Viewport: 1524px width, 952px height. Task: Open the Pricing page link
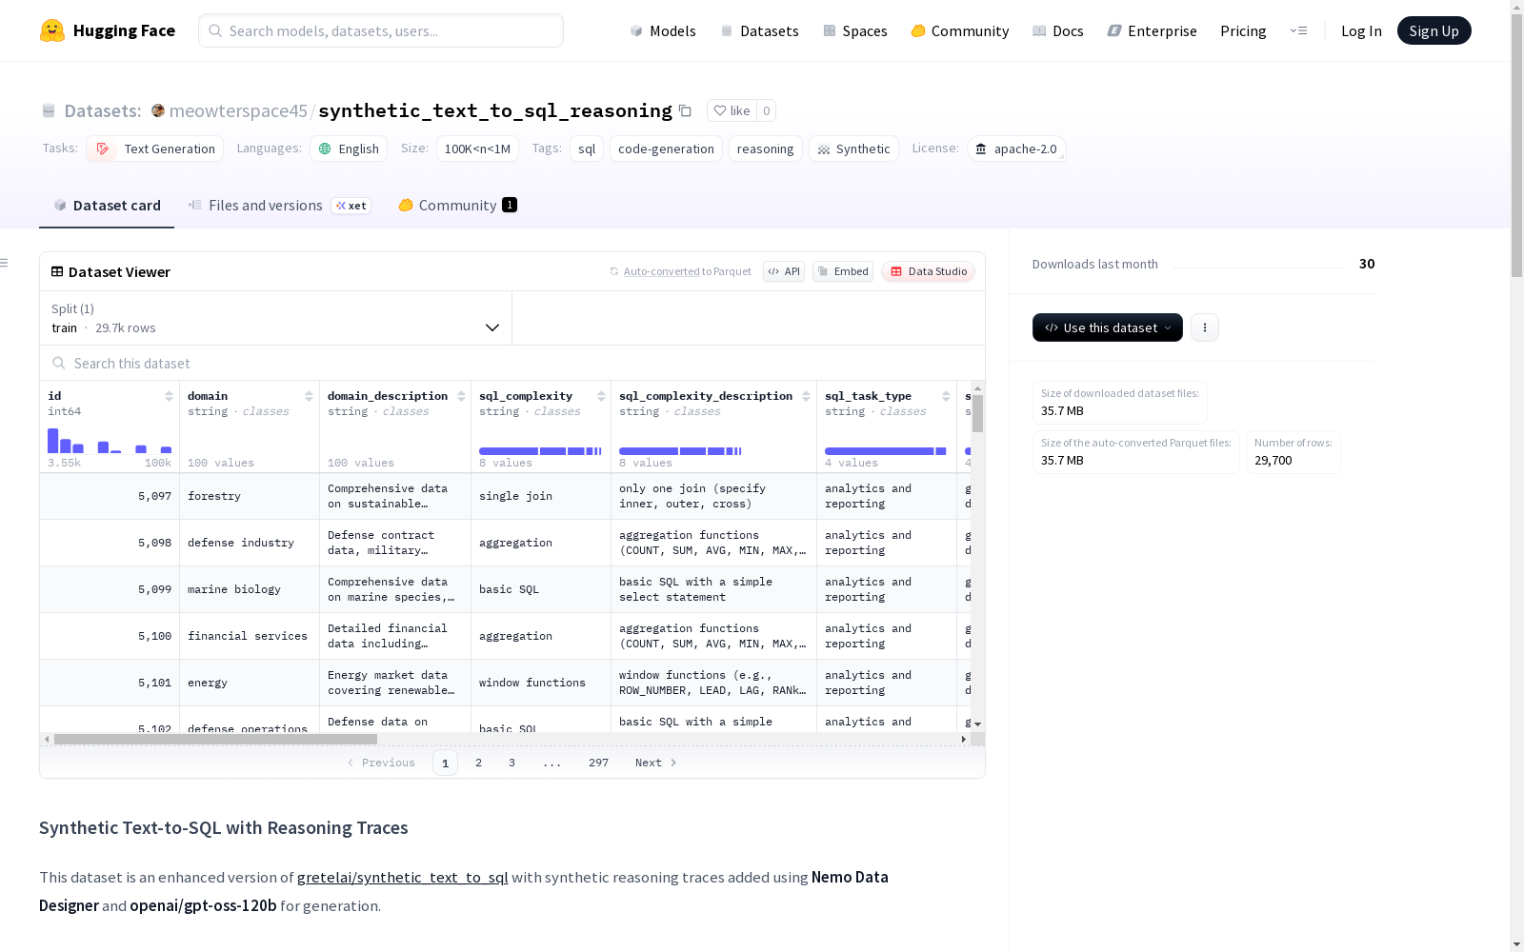(x=1243, y=30)
